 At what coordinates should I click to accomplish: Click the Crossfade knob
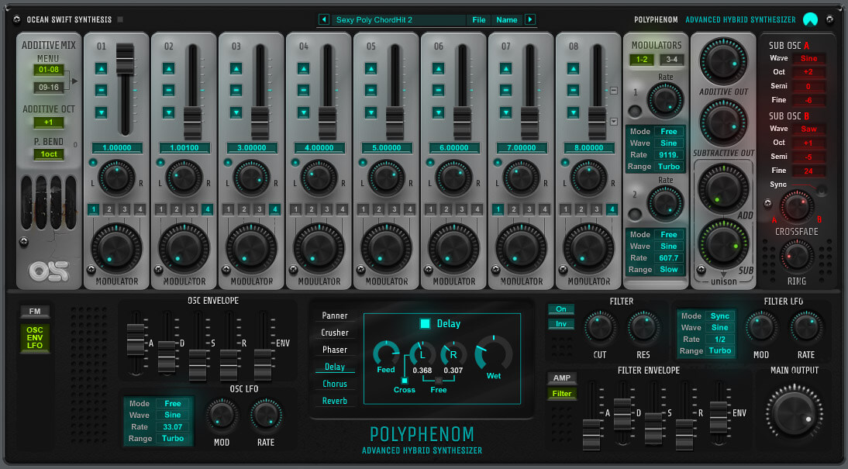coord(797,208)
